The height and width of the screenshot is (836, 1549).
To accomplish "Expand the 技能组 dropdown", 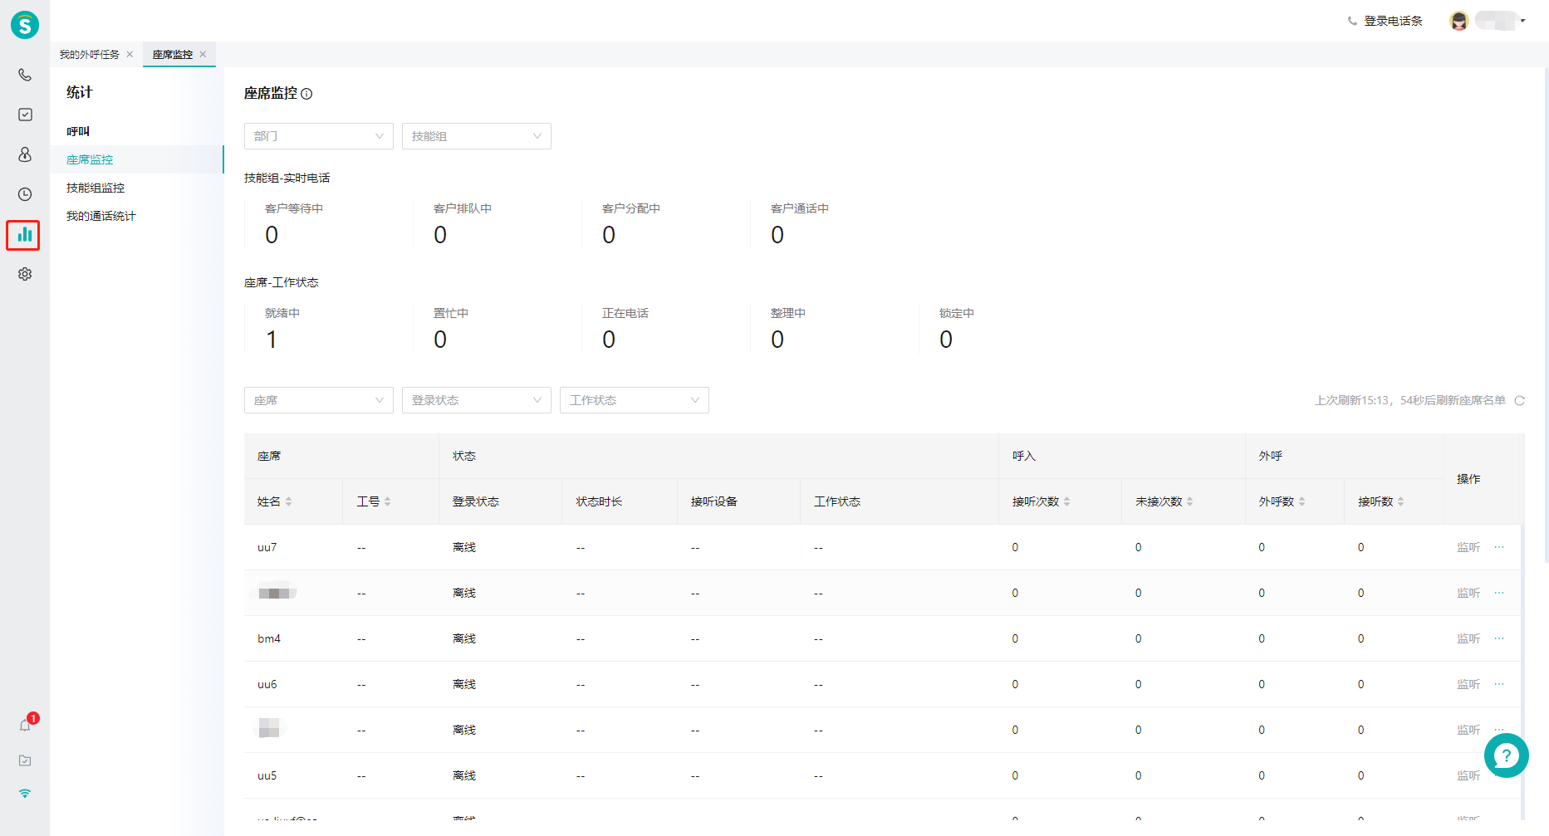I will point(477,136).
